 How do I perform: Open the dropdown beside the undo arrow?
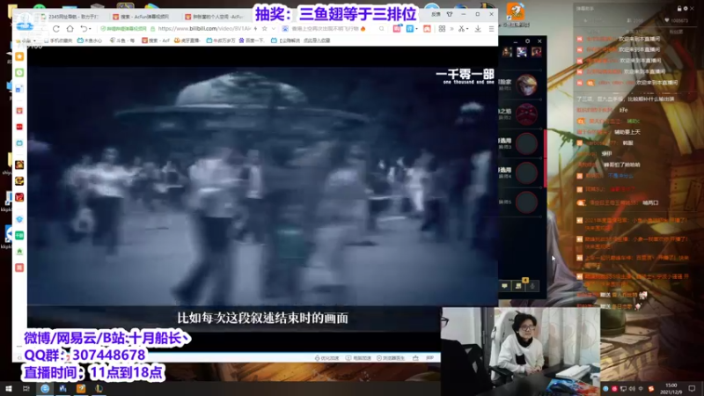pos(91,29)
